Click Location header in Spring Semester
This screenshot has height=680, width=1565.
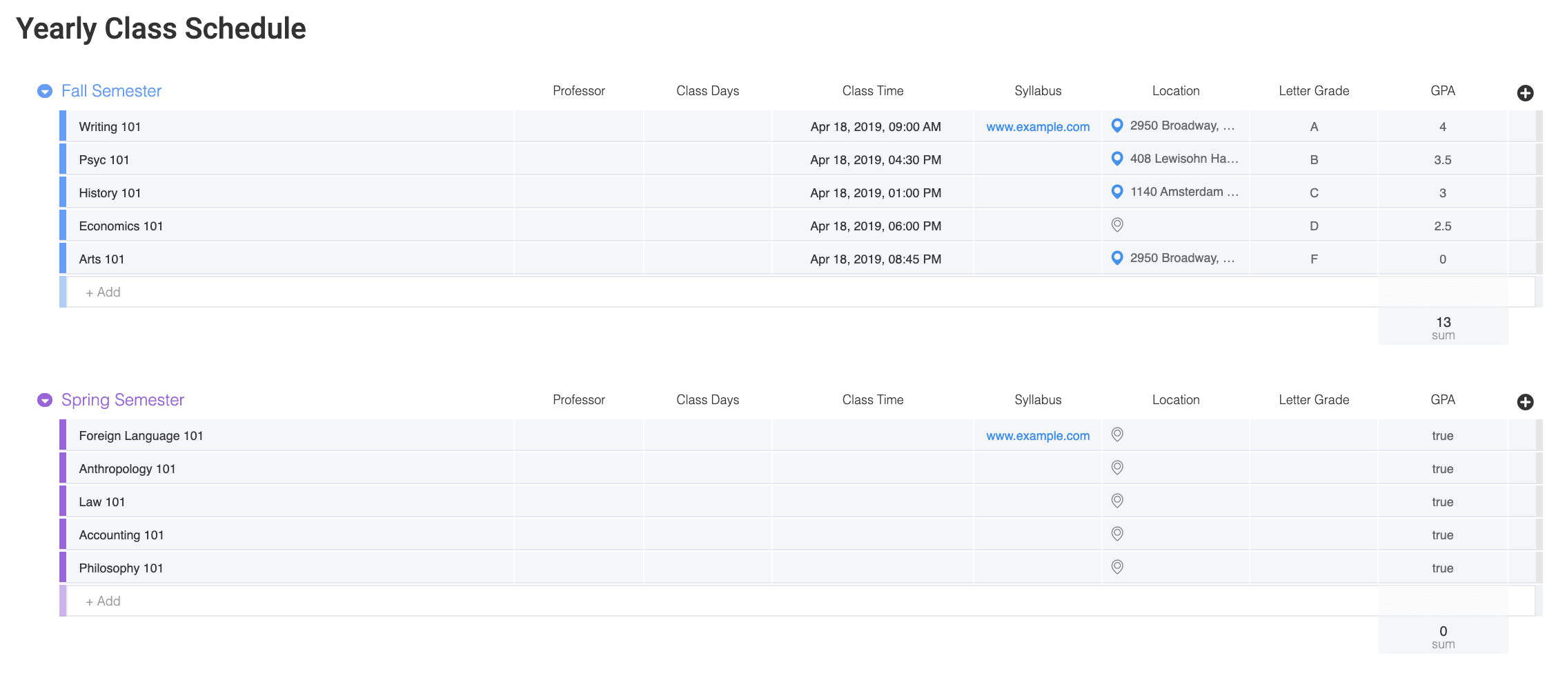coord(1176,400)
